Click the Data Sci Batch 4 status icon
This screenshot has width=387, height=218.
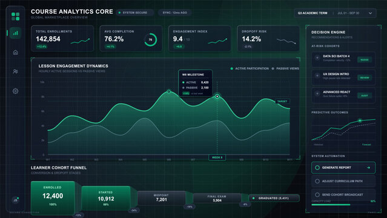pos(317,58)
